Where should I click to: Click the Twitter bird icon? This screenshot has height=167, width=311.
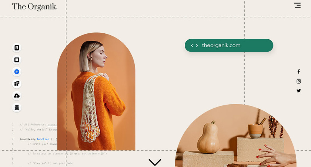tap(298, 91)
